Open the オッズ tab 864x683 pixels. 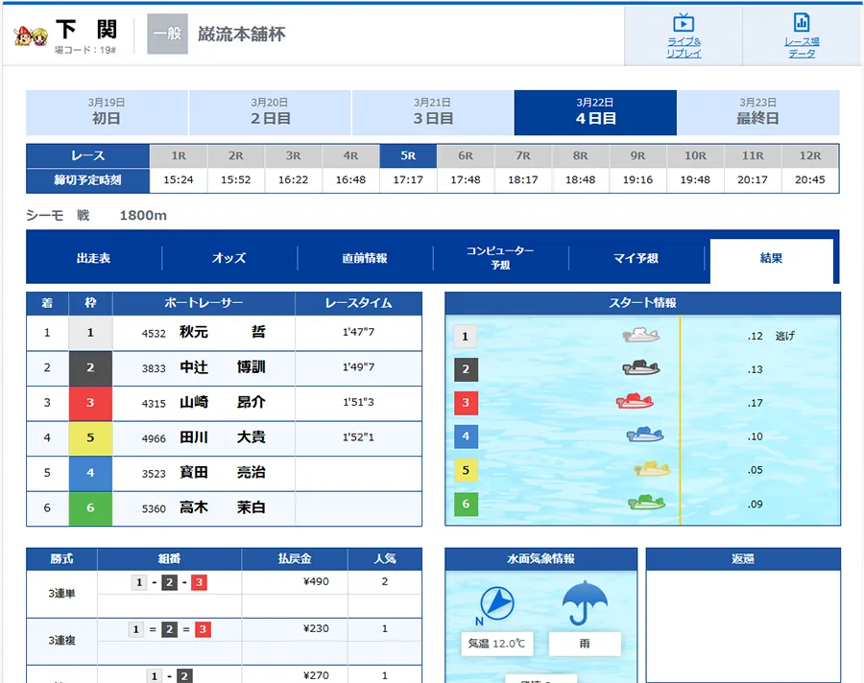[x=229, y=258]
